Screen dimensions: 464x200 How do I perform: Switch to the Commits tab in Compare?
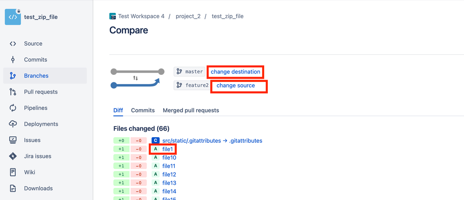[x=143, y=110]
